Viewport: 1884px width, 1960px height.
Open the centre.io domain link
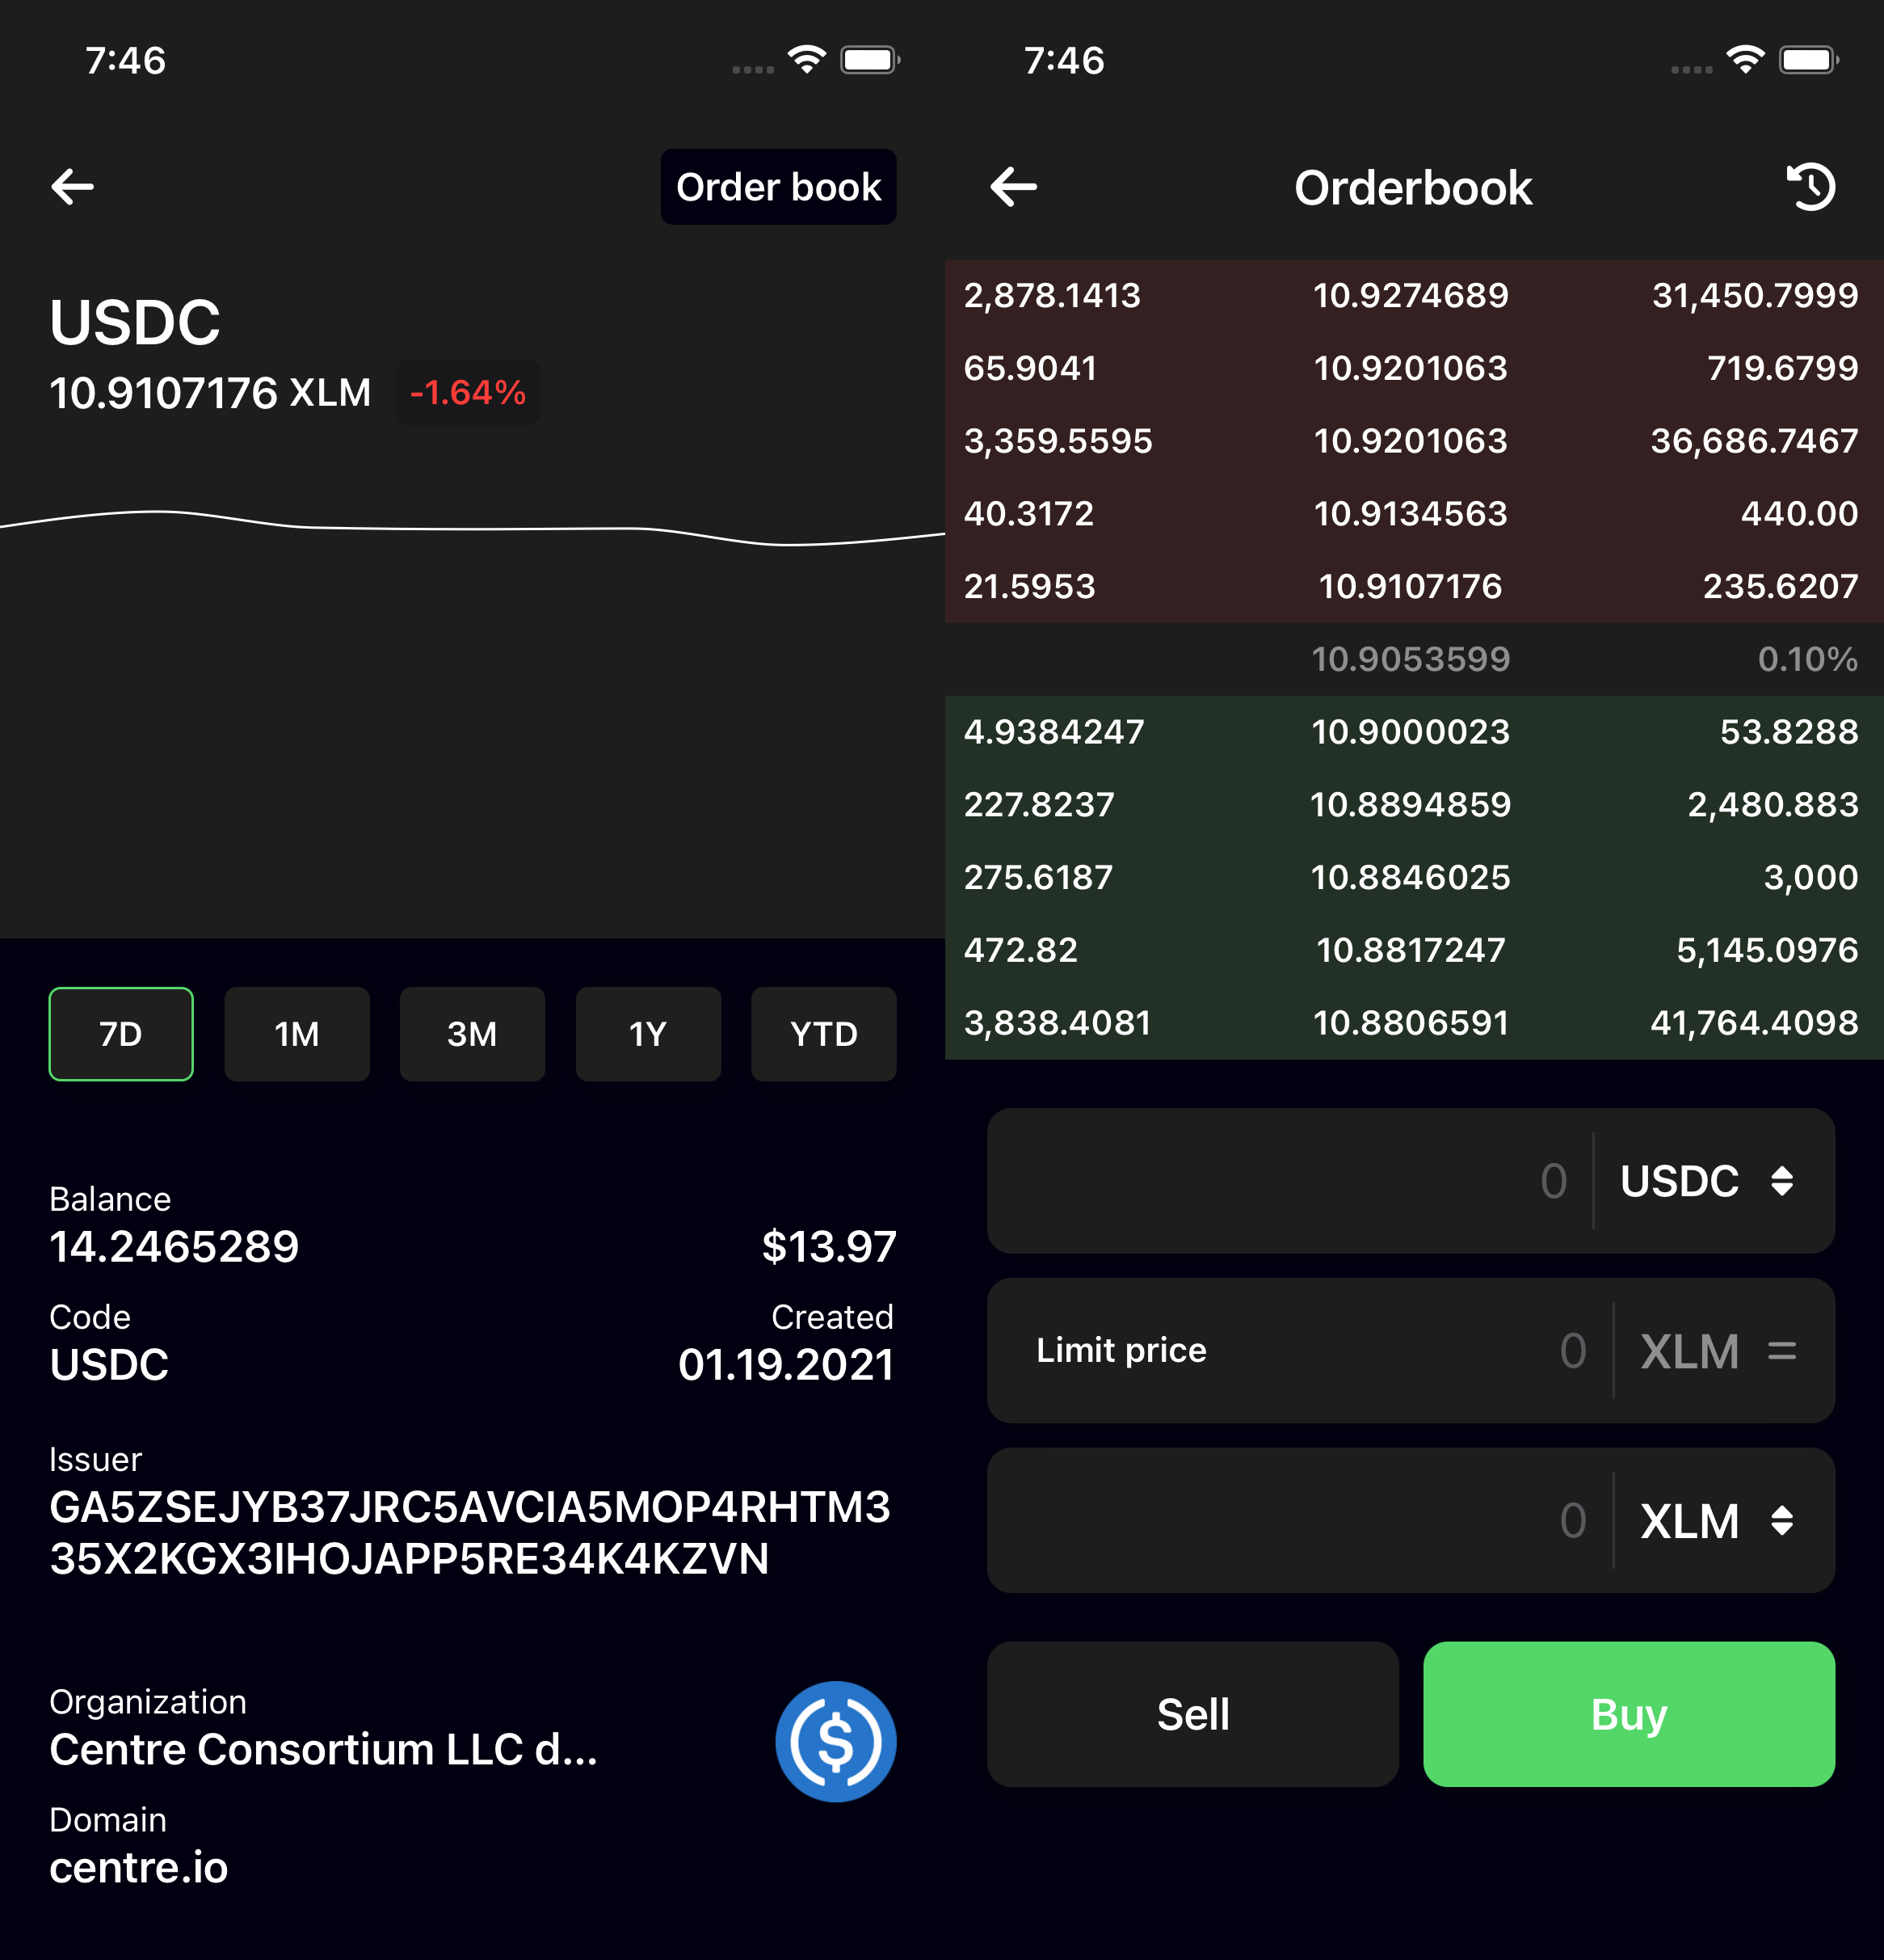[139, 1868]
